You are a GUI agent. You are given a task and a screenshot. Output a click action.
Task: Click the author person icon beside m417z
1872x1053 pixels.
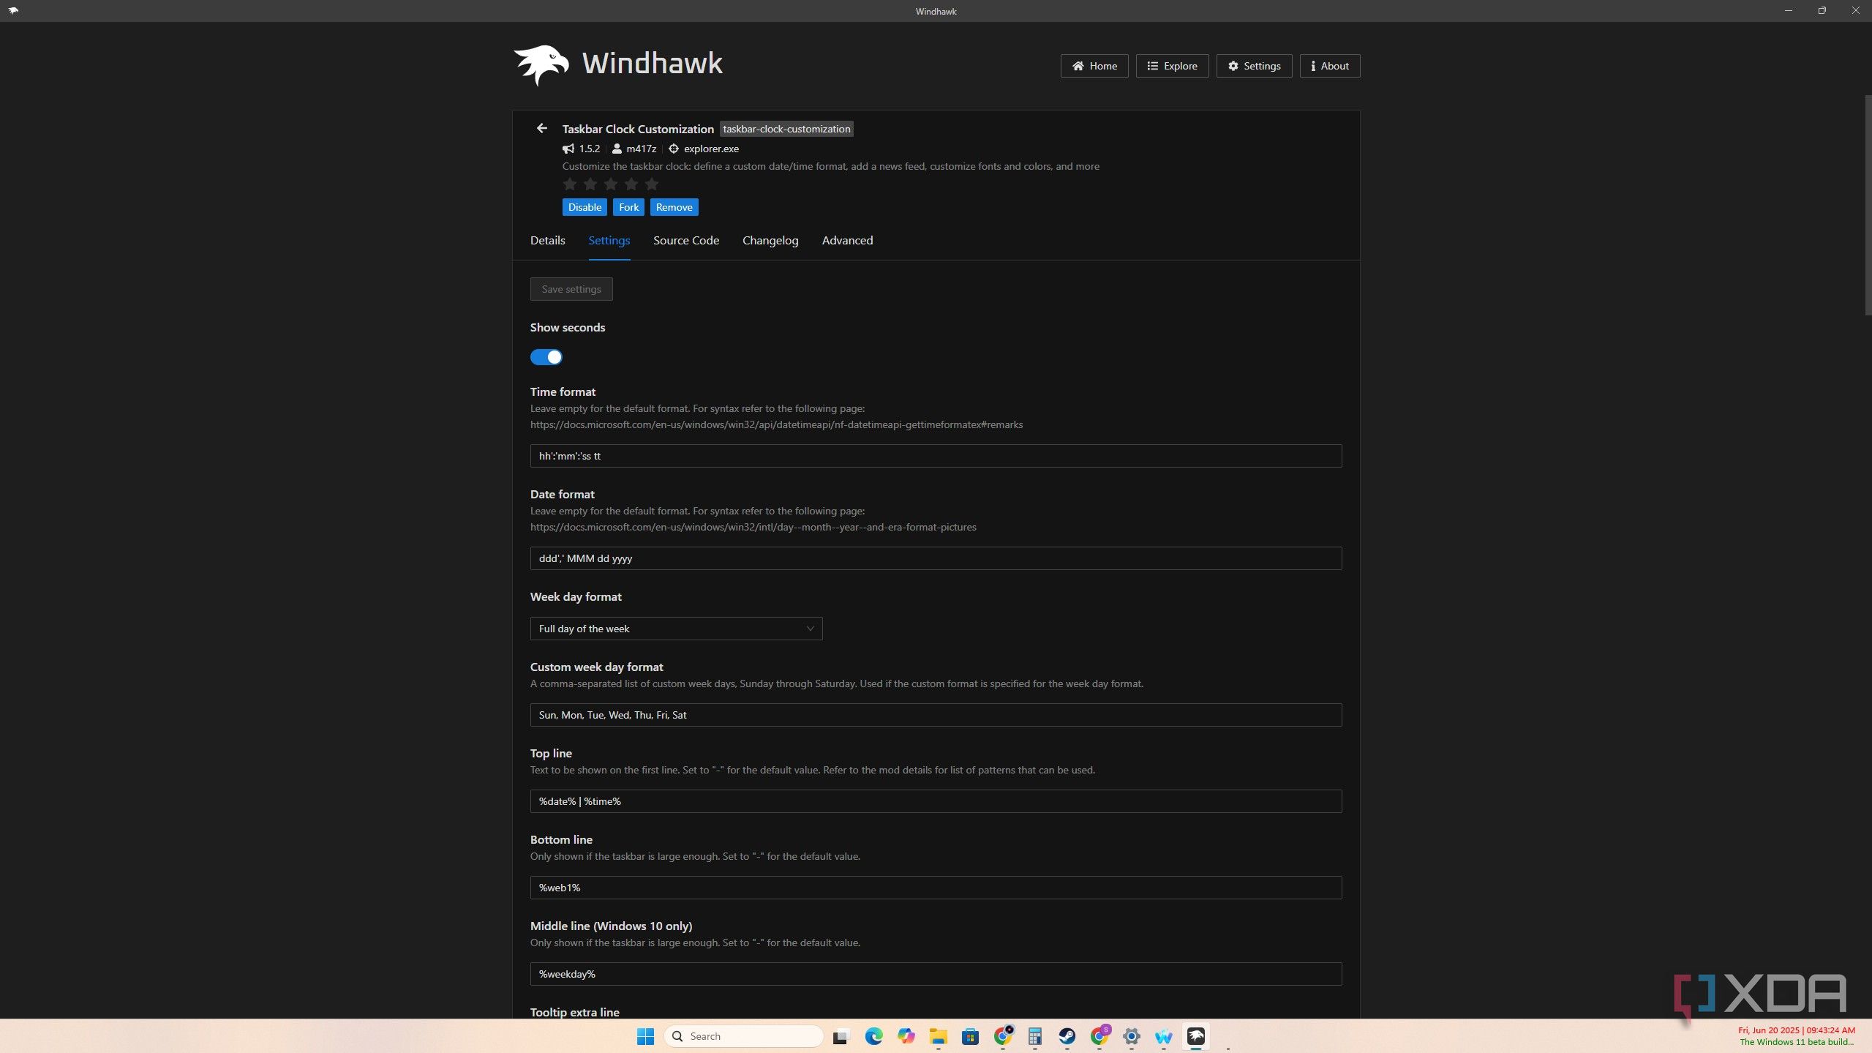click(x=617, y=149)
